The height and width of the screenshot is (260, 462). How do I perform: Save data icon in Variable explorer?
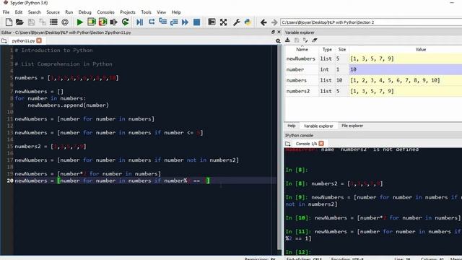pos(297,40)
